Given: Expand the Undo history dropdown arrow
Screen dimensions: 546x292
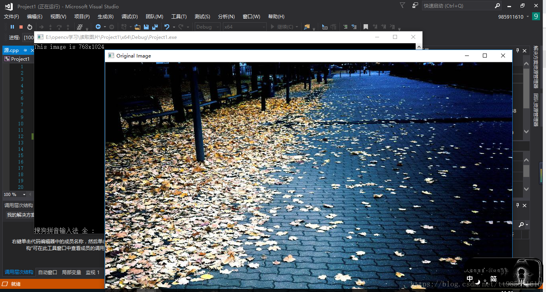Looking at the screenshot, I should (x=173, y=27).
